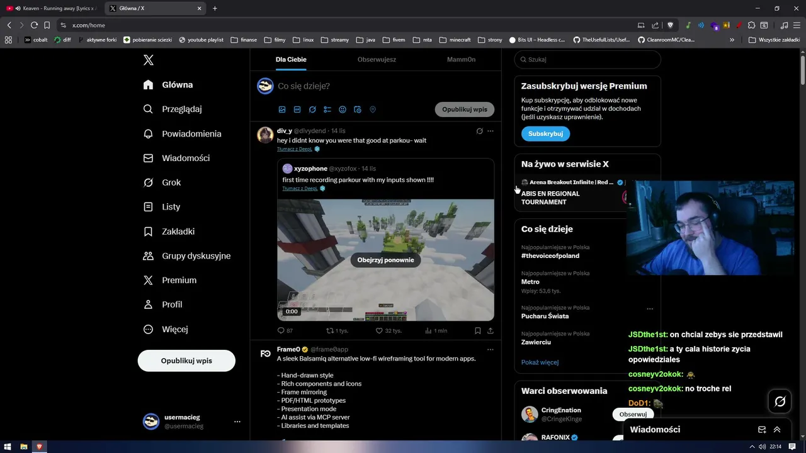Click the sidebar Opublikuj wpis button
This screenshot has width=806, height=453.
186,361
